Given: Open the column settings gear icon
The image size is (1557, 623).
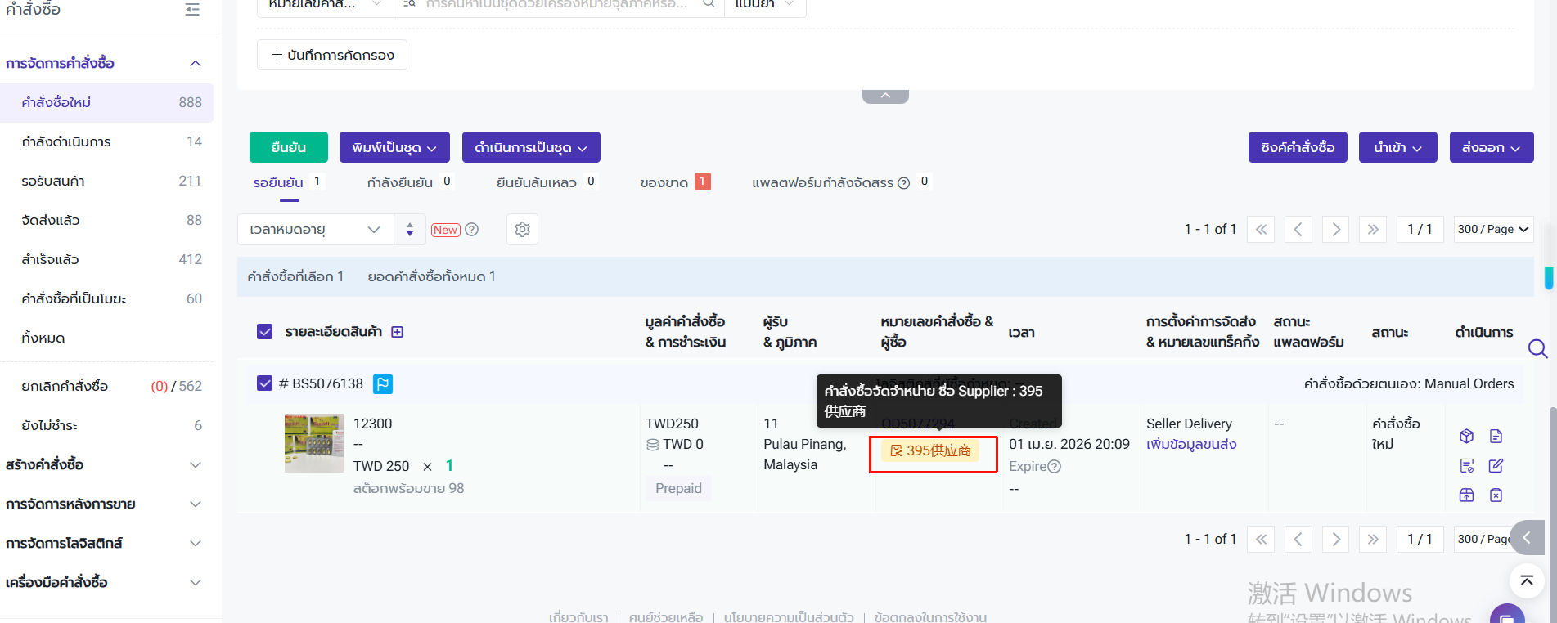Looking at the screenshot, I should pos(522,230).
